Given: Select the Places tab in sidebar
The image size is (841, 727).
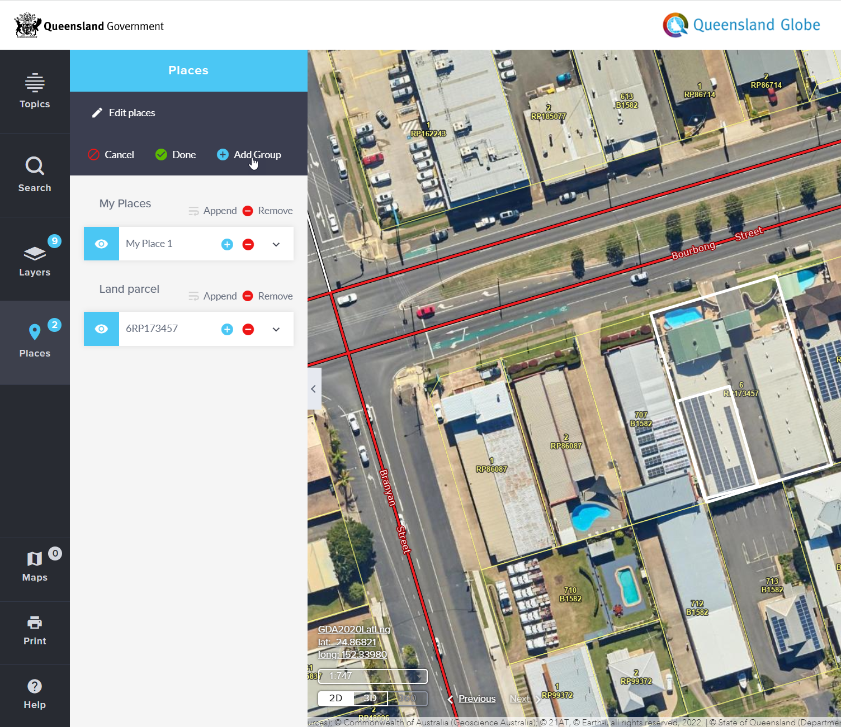Looking at the screenshot, I should click(x=35, y=341).
